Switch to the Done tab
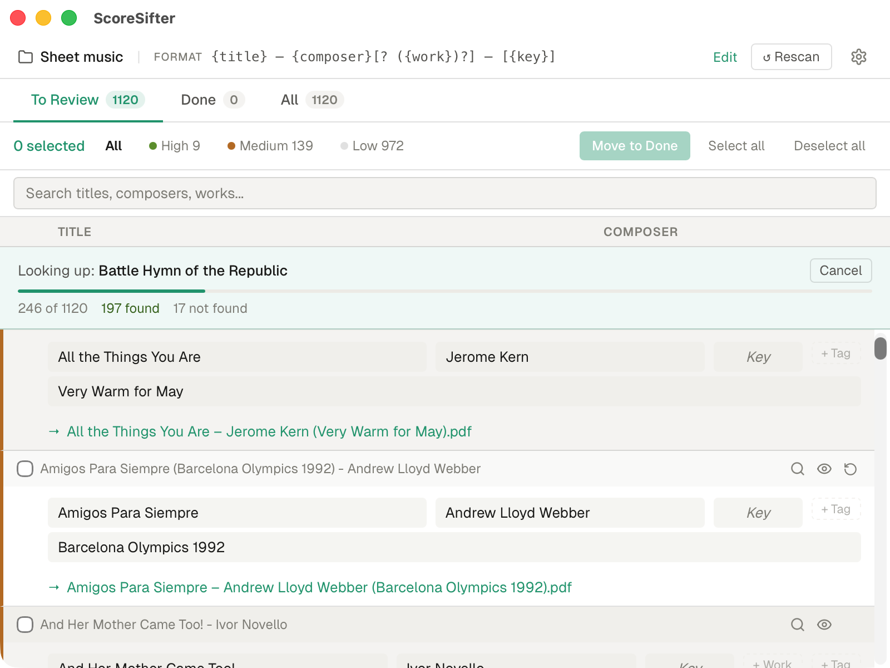The height and width of the screenshot is (668, 890). (212, 100)
